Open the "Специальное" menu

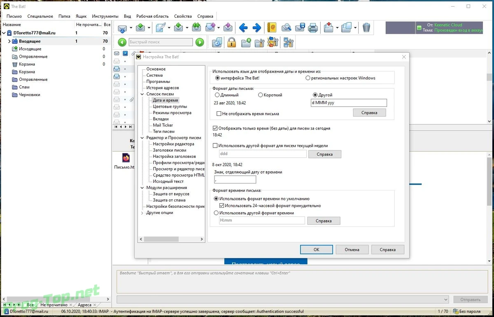coord(40,16)
